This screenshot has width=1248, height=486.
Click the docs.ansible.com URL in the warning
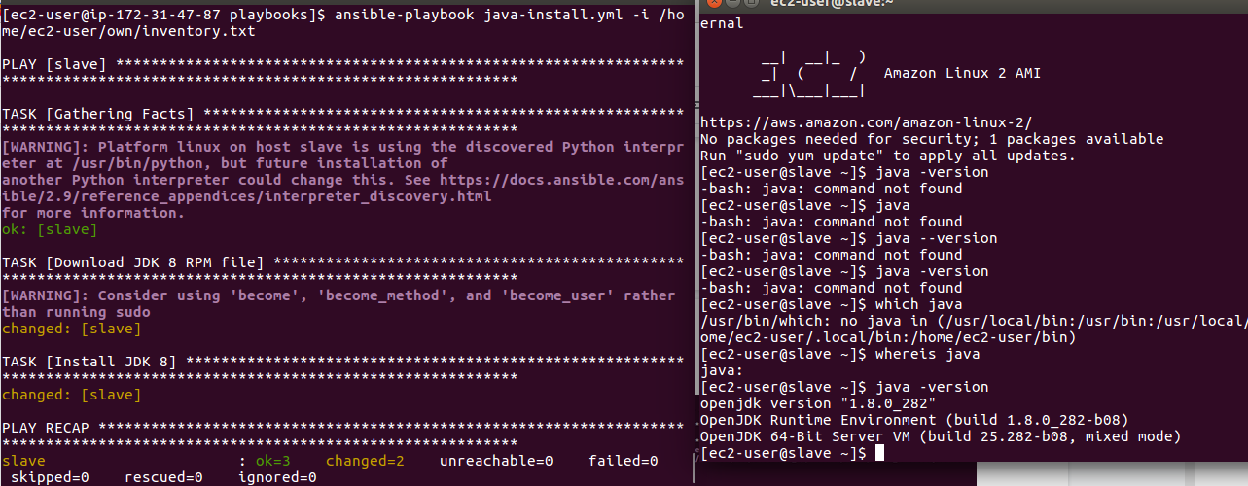tap(562, 180)
